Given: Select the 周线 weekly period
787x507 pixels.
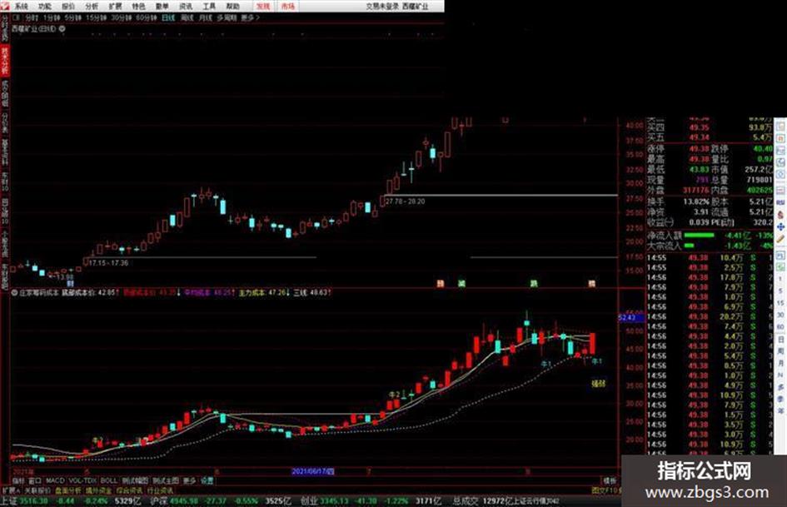Looking at the screenshot, I should coord(187,17).
